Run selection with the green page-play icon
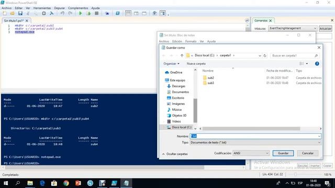Viewport: 335px width, 188px height. (x=88, y=14)
